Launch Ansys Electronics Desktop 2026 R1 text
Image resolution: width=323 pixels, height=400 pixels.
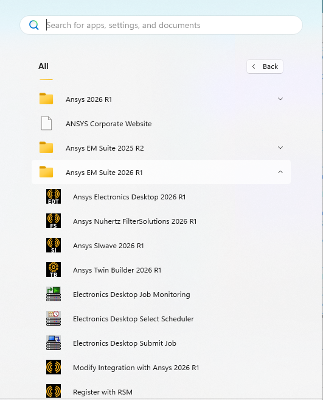pyautogui.click(x=130, y=197)
